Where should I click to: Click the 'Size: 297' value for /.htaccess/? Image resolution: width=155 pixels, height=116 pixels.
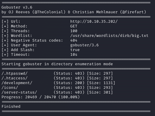(x=100, y=78)
